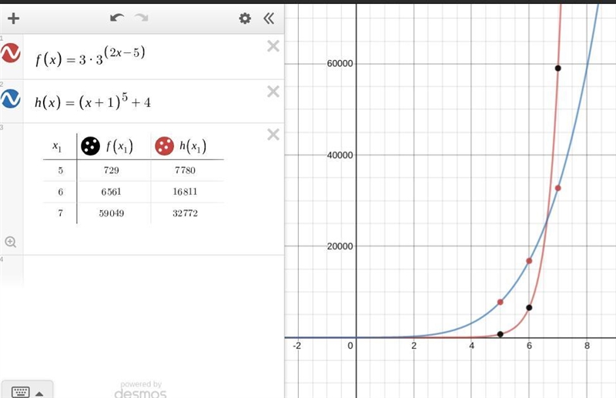Select table cell with x value 5

click(x=60, y=170)
